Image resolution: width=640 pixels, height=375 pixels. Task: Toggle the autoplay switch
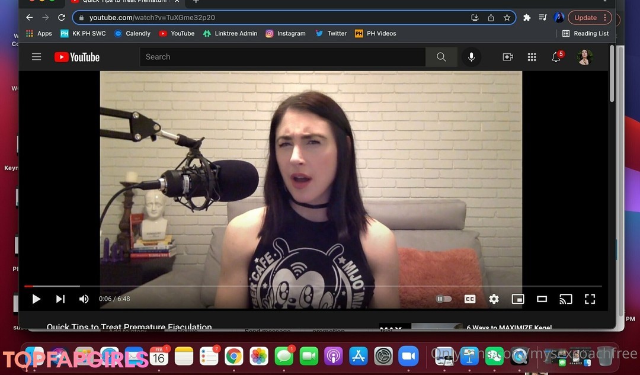(x=444, y=299)
